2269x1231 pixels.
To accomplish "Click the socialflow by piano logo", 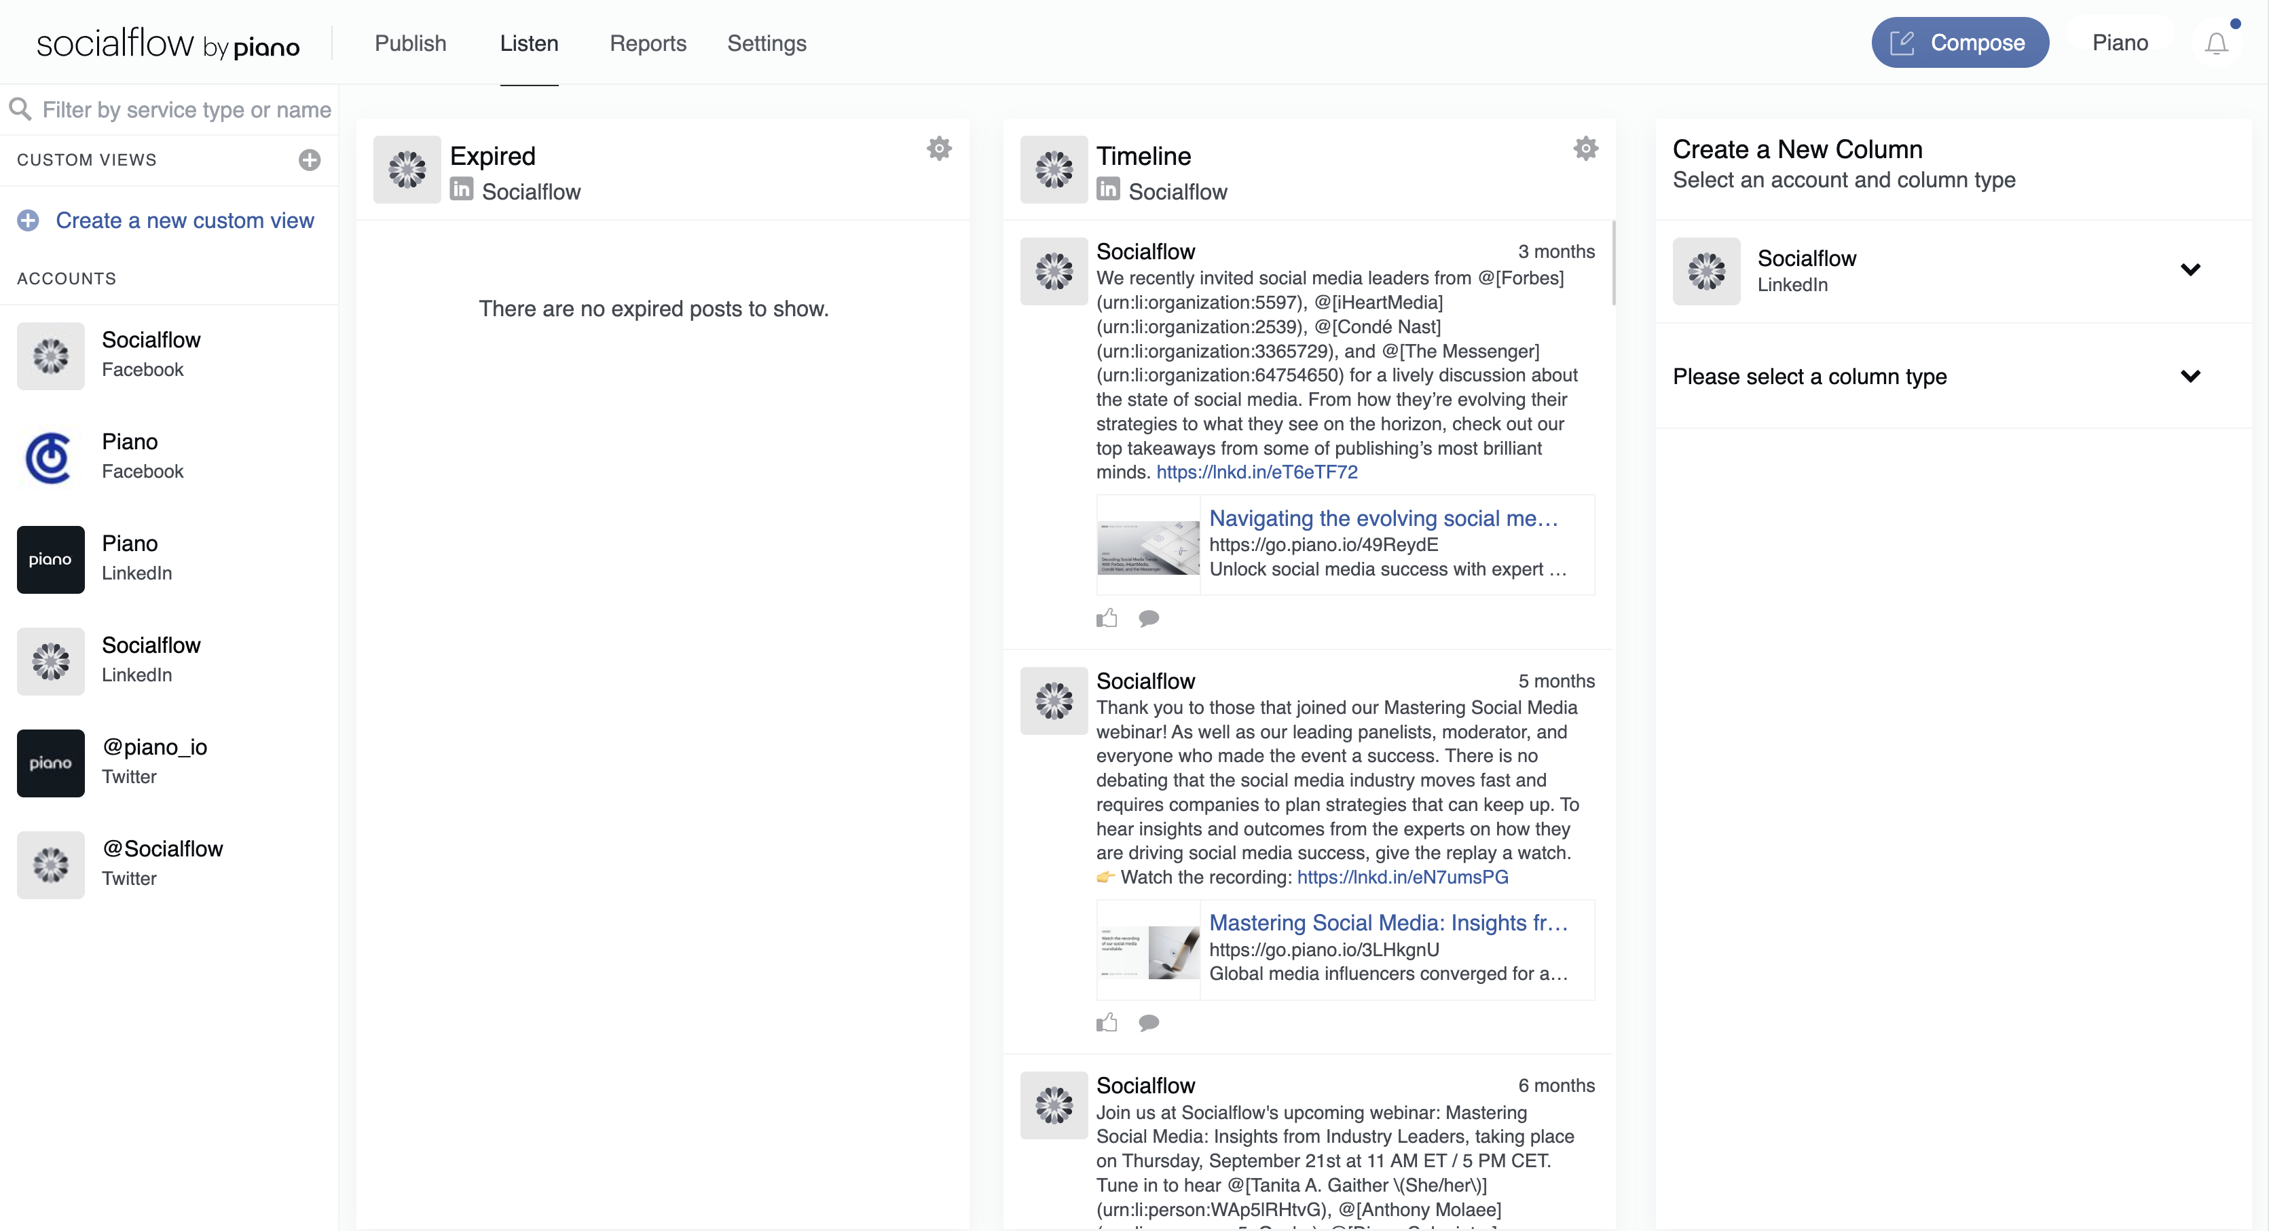I will [167, 43].
